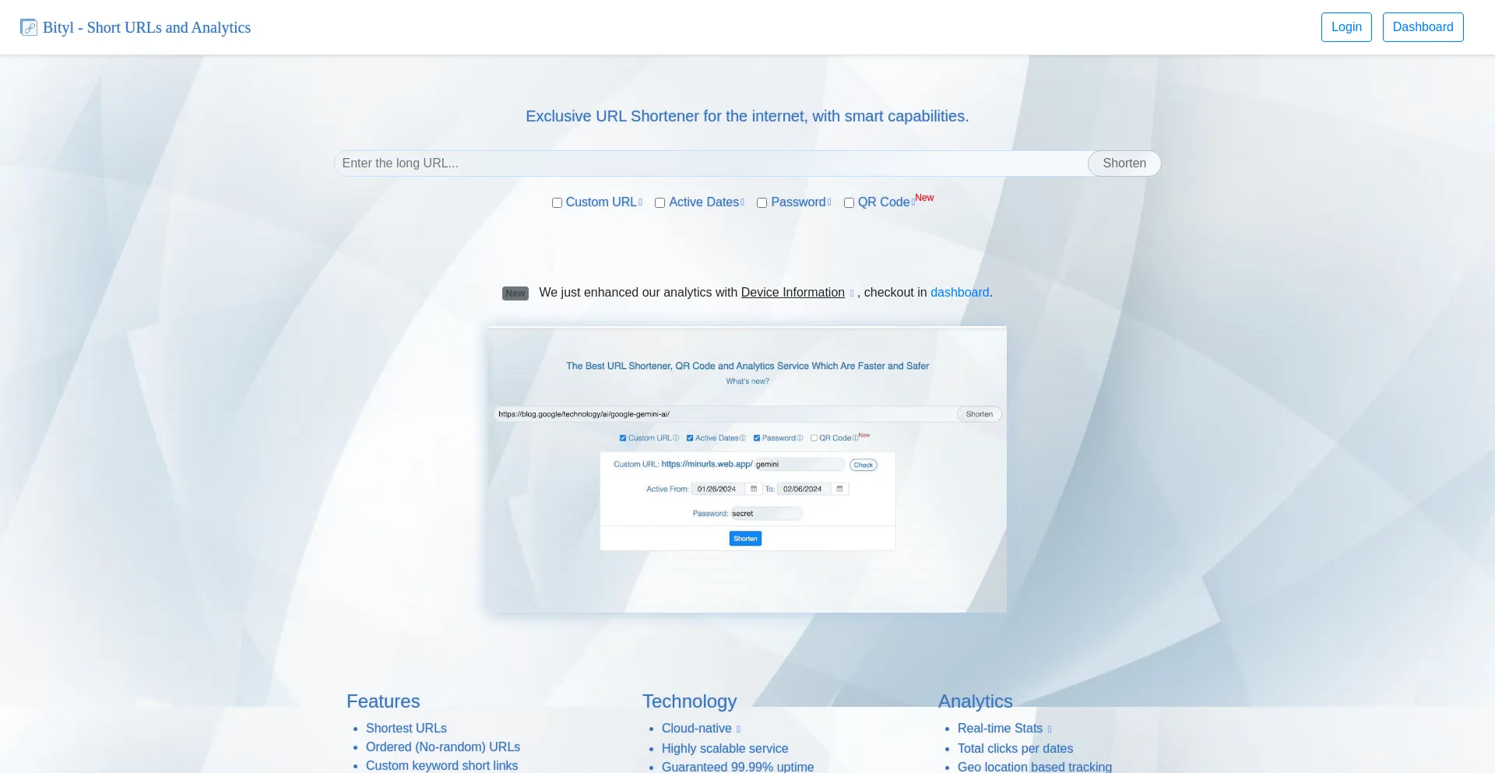This screenshot has width=1495, height=773.
Task: Click the icon after Device Information
Action: 852,293
